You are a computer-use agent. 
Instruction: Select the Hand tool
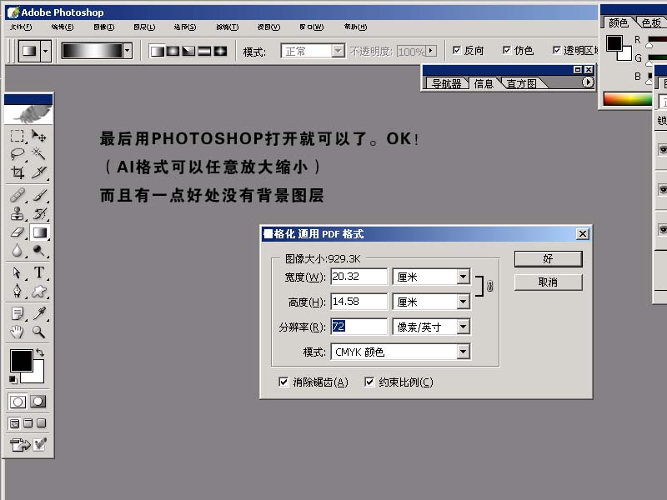pyautogui.click(x=17, y=332)
